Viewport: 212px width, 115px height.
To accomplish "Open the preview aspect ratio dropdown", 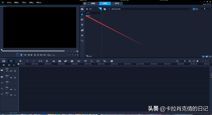I will 49,55.
